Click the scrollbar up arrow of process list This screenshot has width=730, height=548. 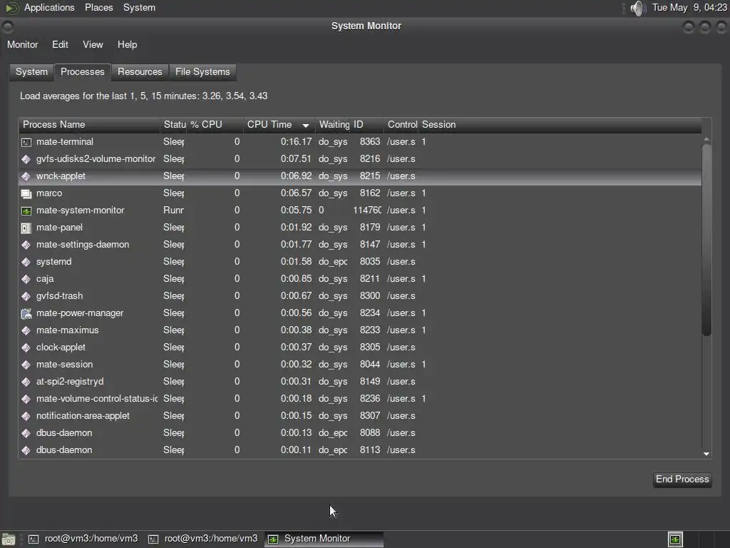(x=706, y=139)
